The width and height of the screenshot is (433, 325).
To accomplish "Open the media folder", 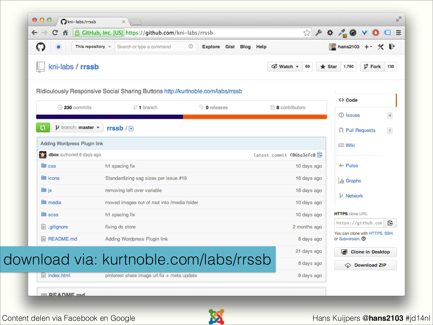I will (x=54, y=203).
